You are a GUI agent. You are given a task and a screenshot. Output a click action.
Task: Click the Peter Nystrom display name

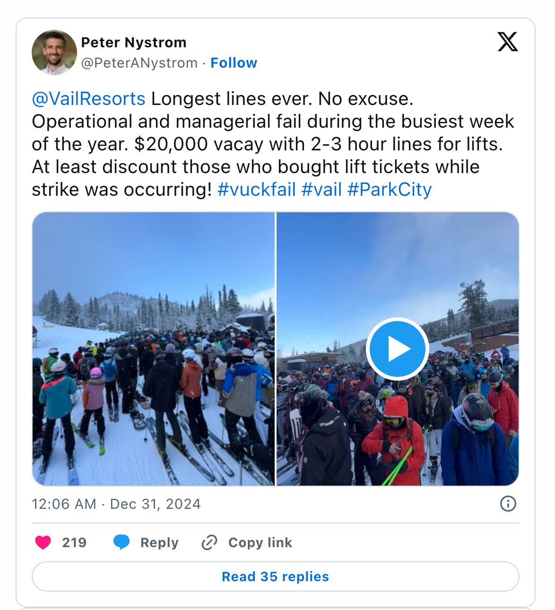click(134, 43)
